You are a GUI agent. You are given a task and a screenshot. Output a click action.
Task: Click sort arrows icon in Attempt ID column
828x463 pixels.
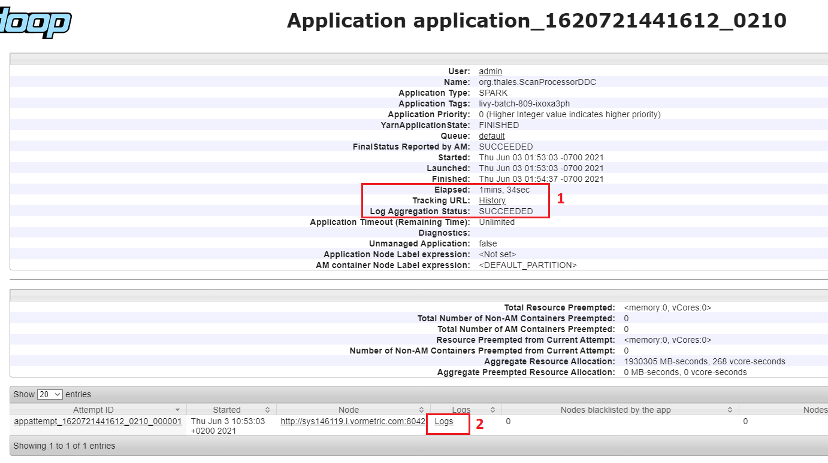[177, 410]
